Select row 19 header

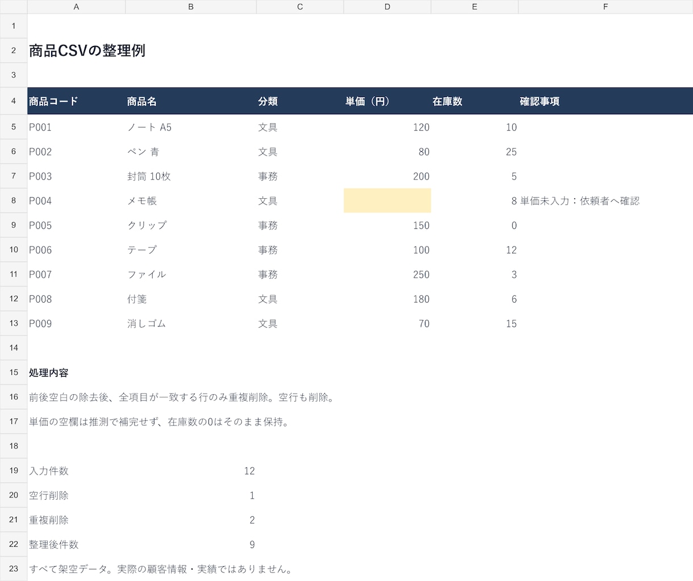14,470
